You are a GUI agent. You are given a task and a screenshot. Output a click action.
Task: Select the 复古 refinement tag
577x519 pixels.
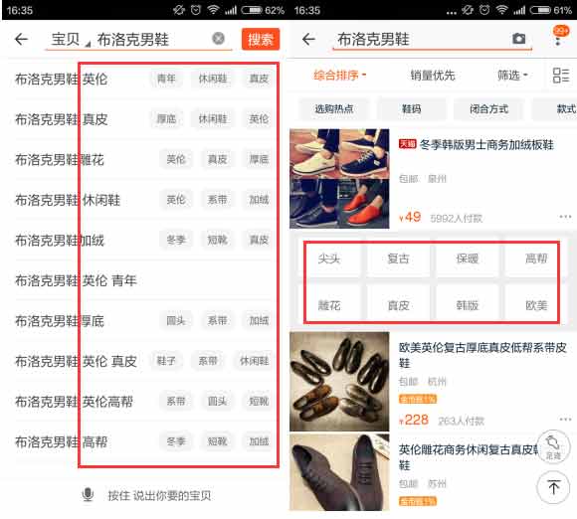point(398,259)
